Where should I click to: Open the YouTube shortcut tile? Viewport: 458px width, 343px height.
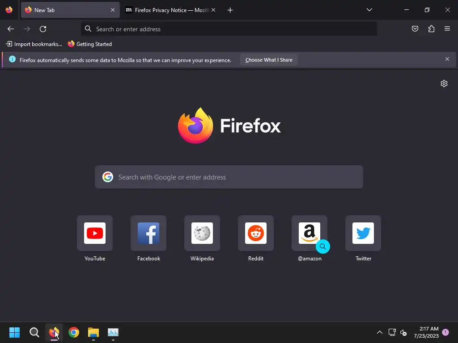(95, 233)
